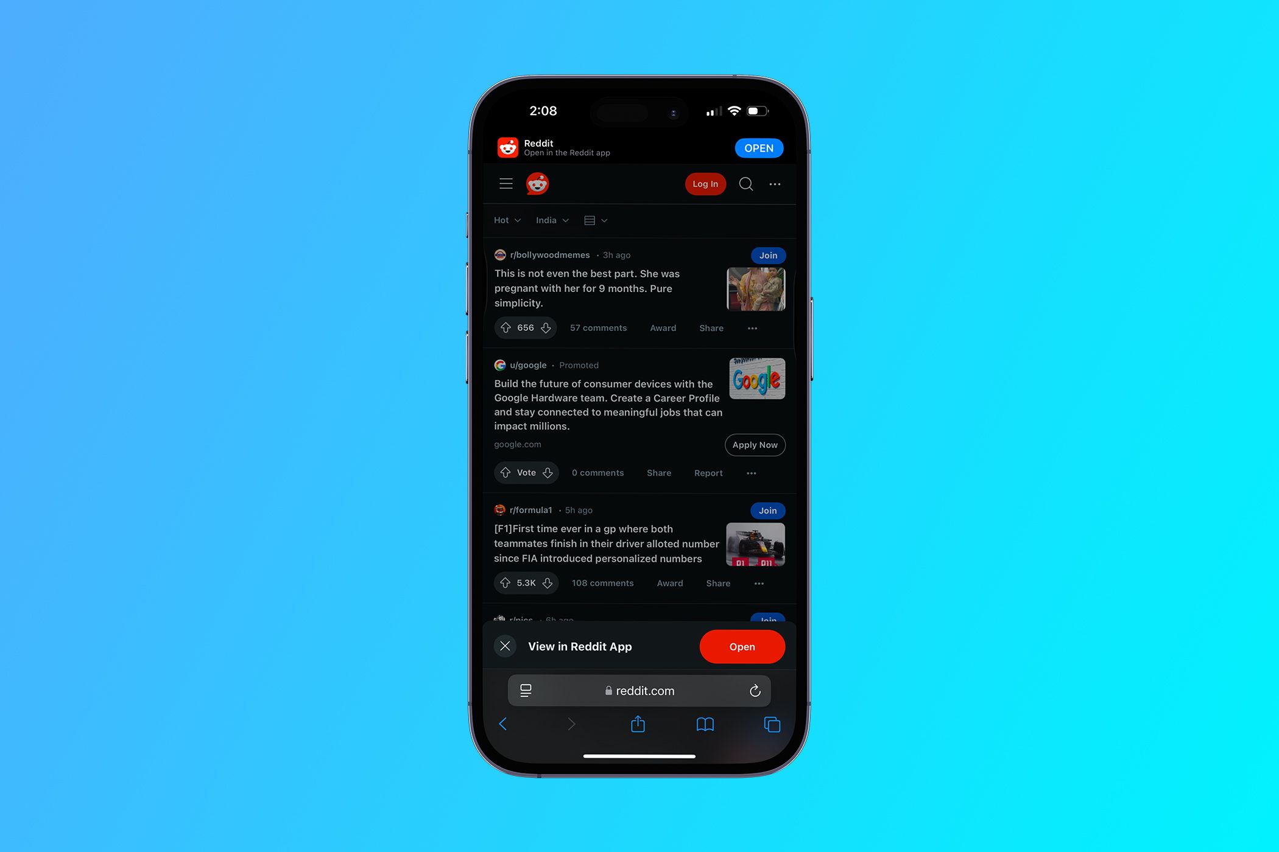Tap Apply Now on Google Hardware job ad
The width and height of the screenshot is (1279, 852).
pos(754,444)
